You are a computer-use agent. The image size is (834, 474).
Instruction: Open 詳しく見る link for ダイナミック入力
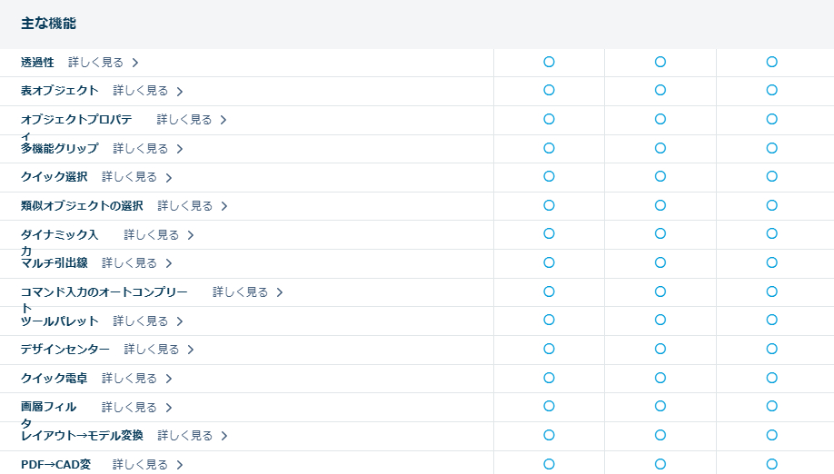click(152, 235)
